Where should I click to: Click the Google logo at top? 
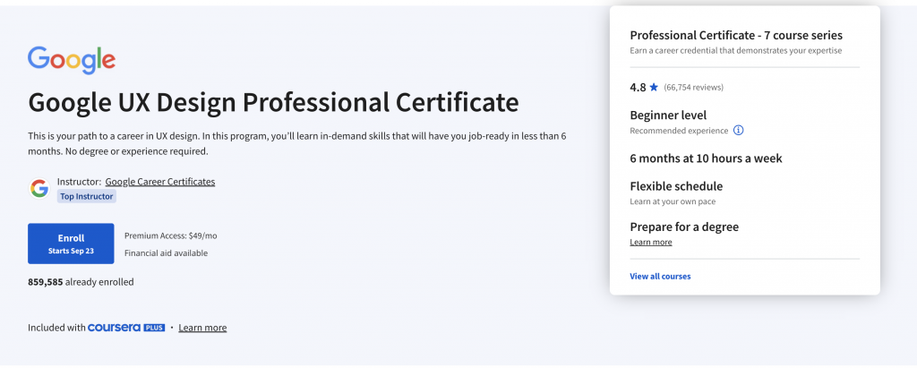pos(72,60)
